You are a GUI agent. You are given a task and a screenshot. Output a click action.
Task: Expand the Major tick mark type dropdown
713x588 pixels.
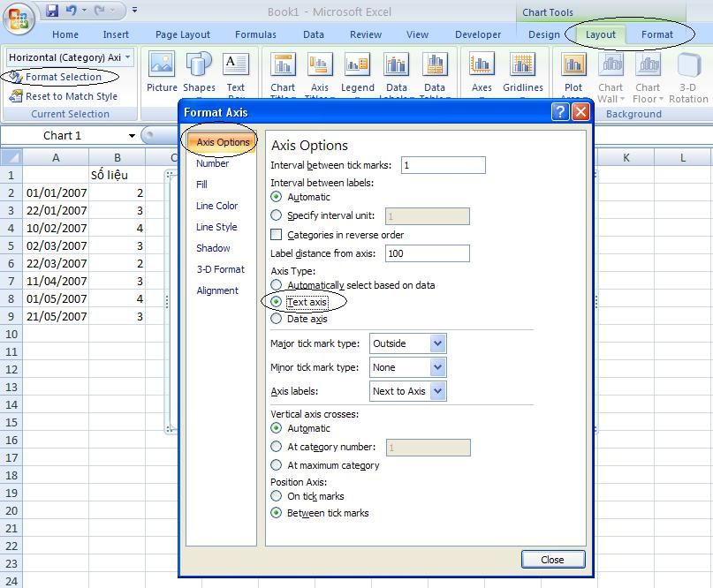pyautogui.click(x=437, y=343)
